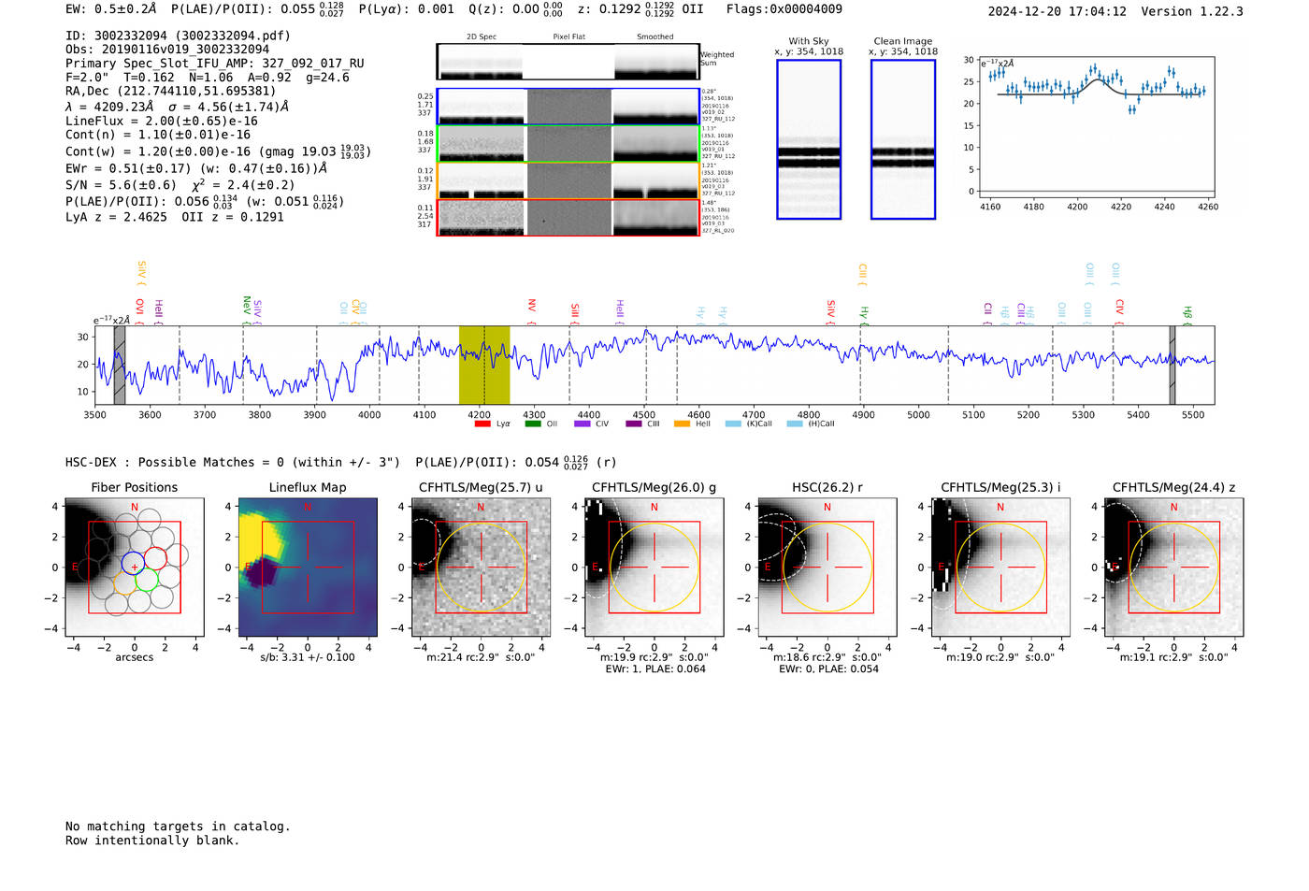Click the Pixel Flat column header
Screen dimensions: 1309x891
click(x=568, y=37)
